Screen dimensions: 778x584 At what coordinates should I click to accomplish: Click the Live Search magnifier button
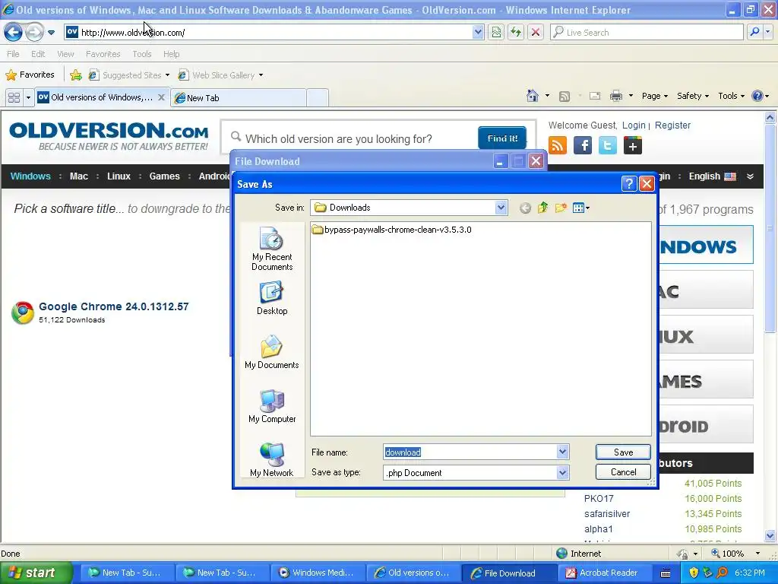(754, 33)
